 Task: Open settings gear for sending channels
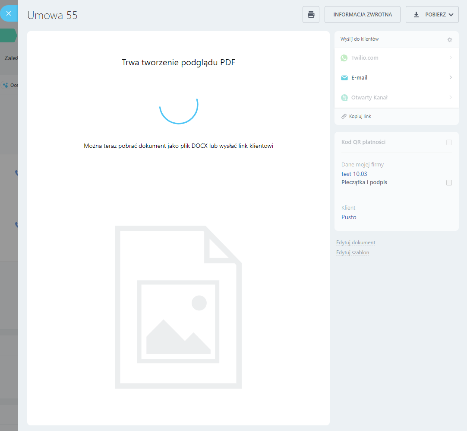pos(449,40)
